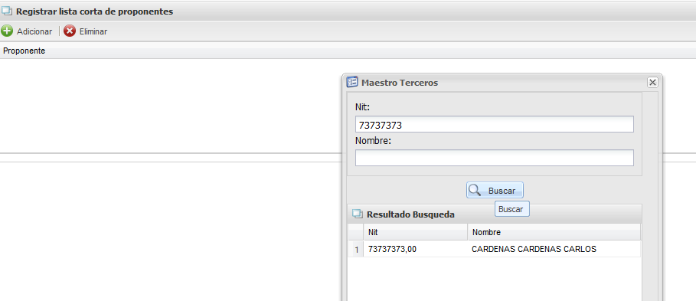The image size is (696, 301).
Task: Click the Registrar lista corta de proponentes title
Action: [94, 11]
